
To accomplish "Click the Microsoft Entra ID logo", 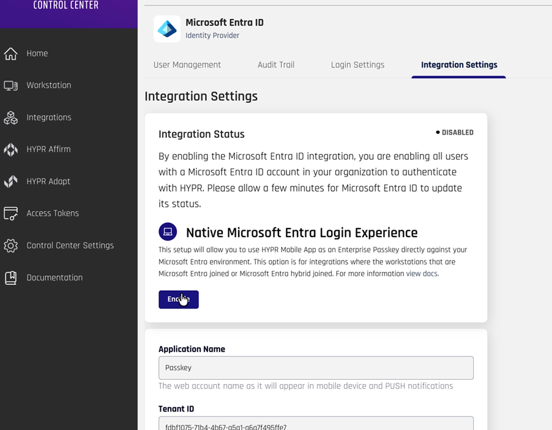I will [167, 29].
